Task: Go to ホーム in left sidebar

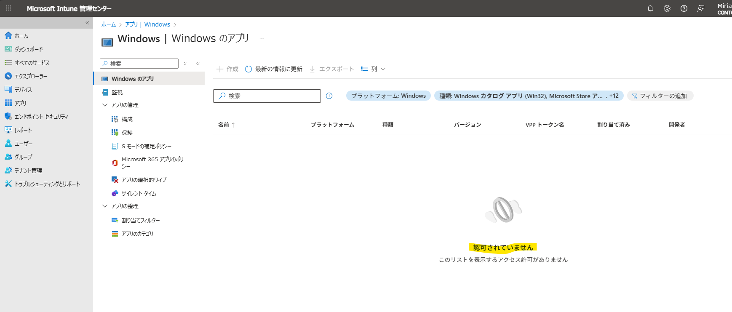Action: pyautogui.click(x=46, y=36)
